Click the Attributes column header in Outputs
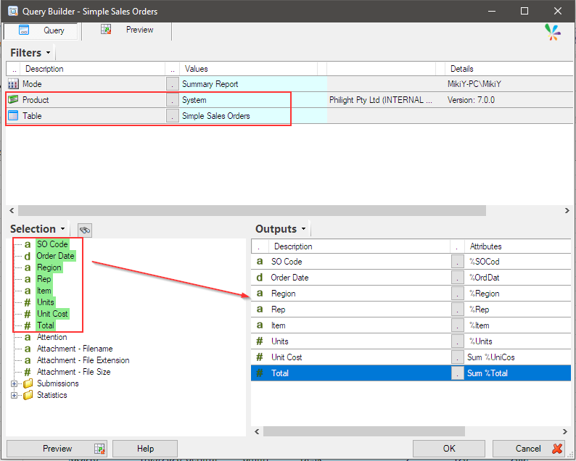The image size is (576, 461). pyautogui.click(x=517, y=246)
